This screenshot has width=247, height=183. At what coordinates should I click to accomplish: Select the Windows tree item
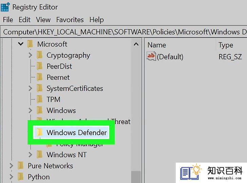61,110
